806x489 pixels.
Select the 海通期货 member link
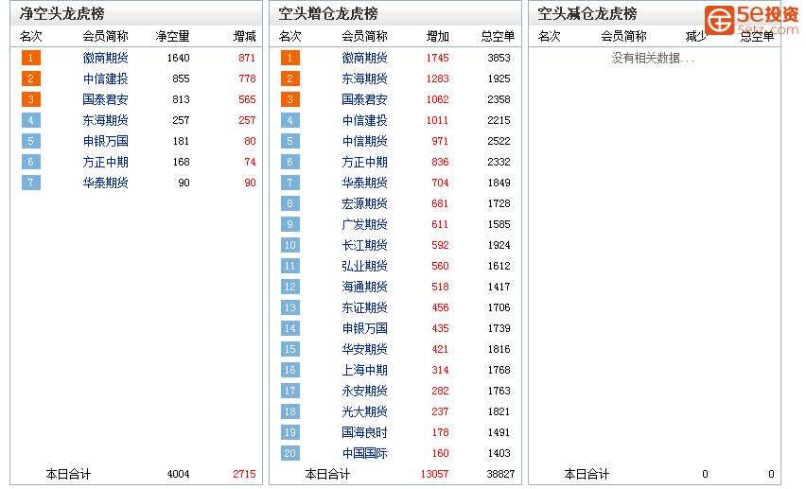pos(364,287)
